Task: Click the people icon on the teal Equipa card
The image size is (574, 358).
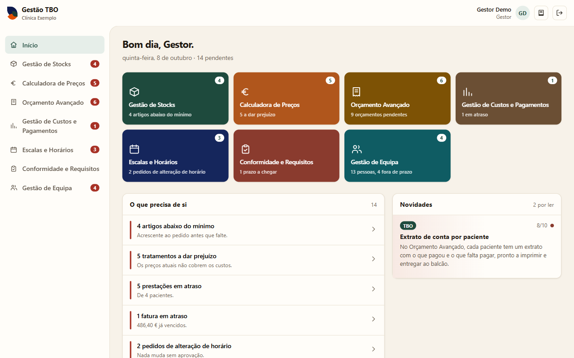Action: click(x=356, y=149)
